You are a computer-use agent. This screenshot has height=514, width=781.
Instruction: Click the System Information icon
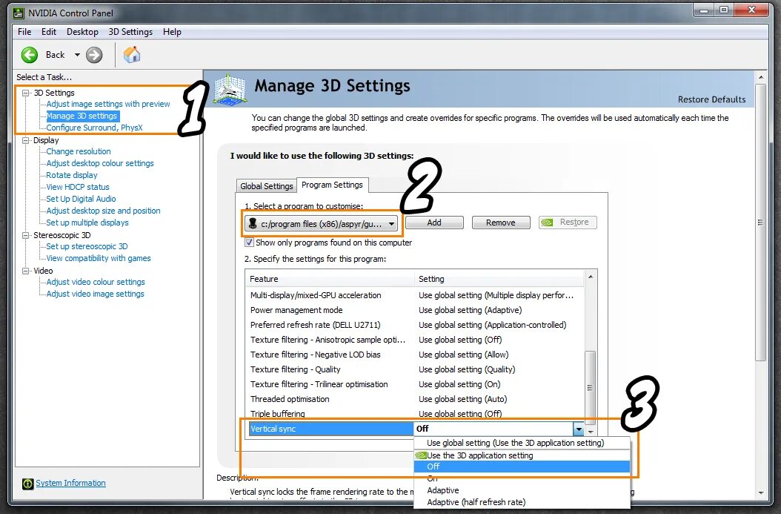coord(28,483)
